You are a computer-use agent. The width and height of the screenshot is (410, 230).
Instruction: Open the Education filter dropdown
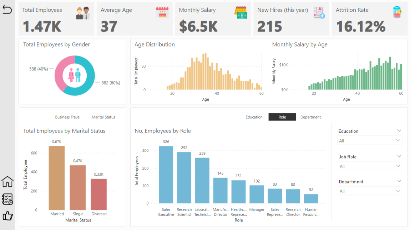point(370,141)
